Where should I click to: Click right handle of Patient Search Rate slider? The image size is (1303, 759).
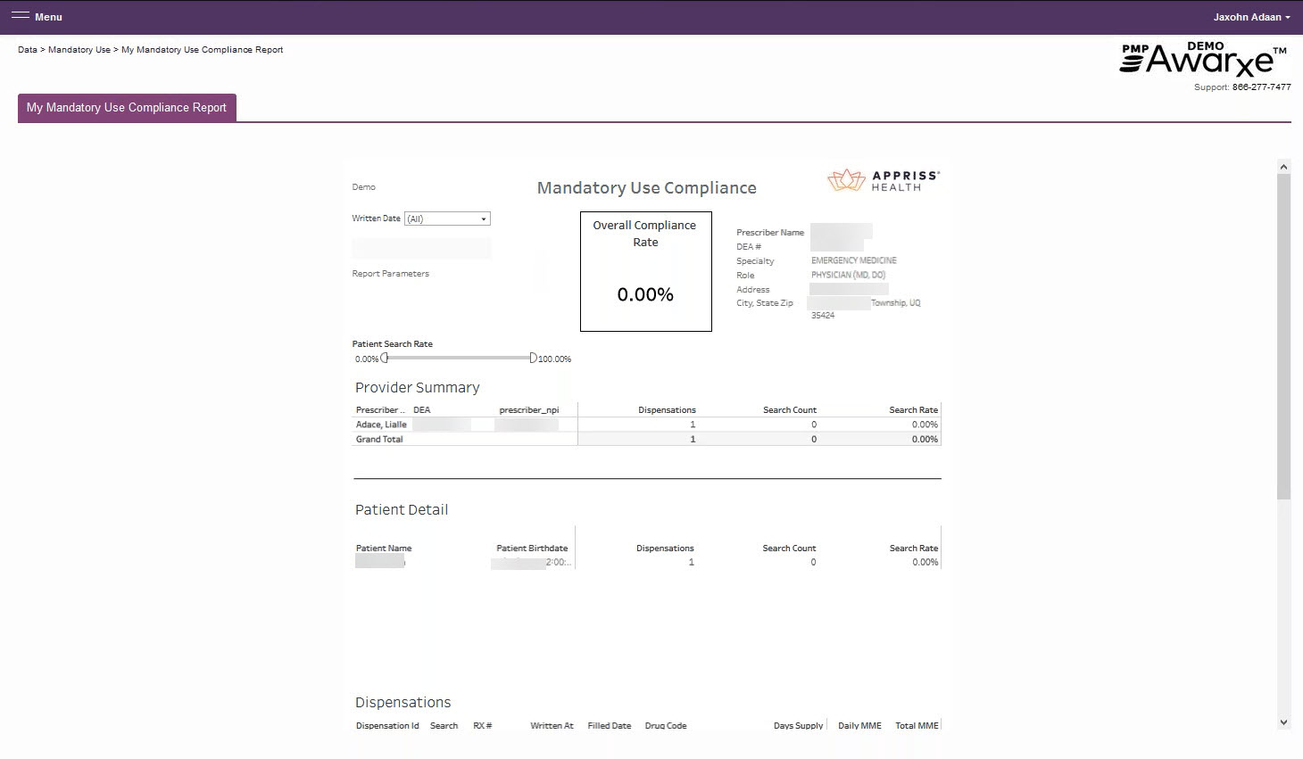point(533,358)
